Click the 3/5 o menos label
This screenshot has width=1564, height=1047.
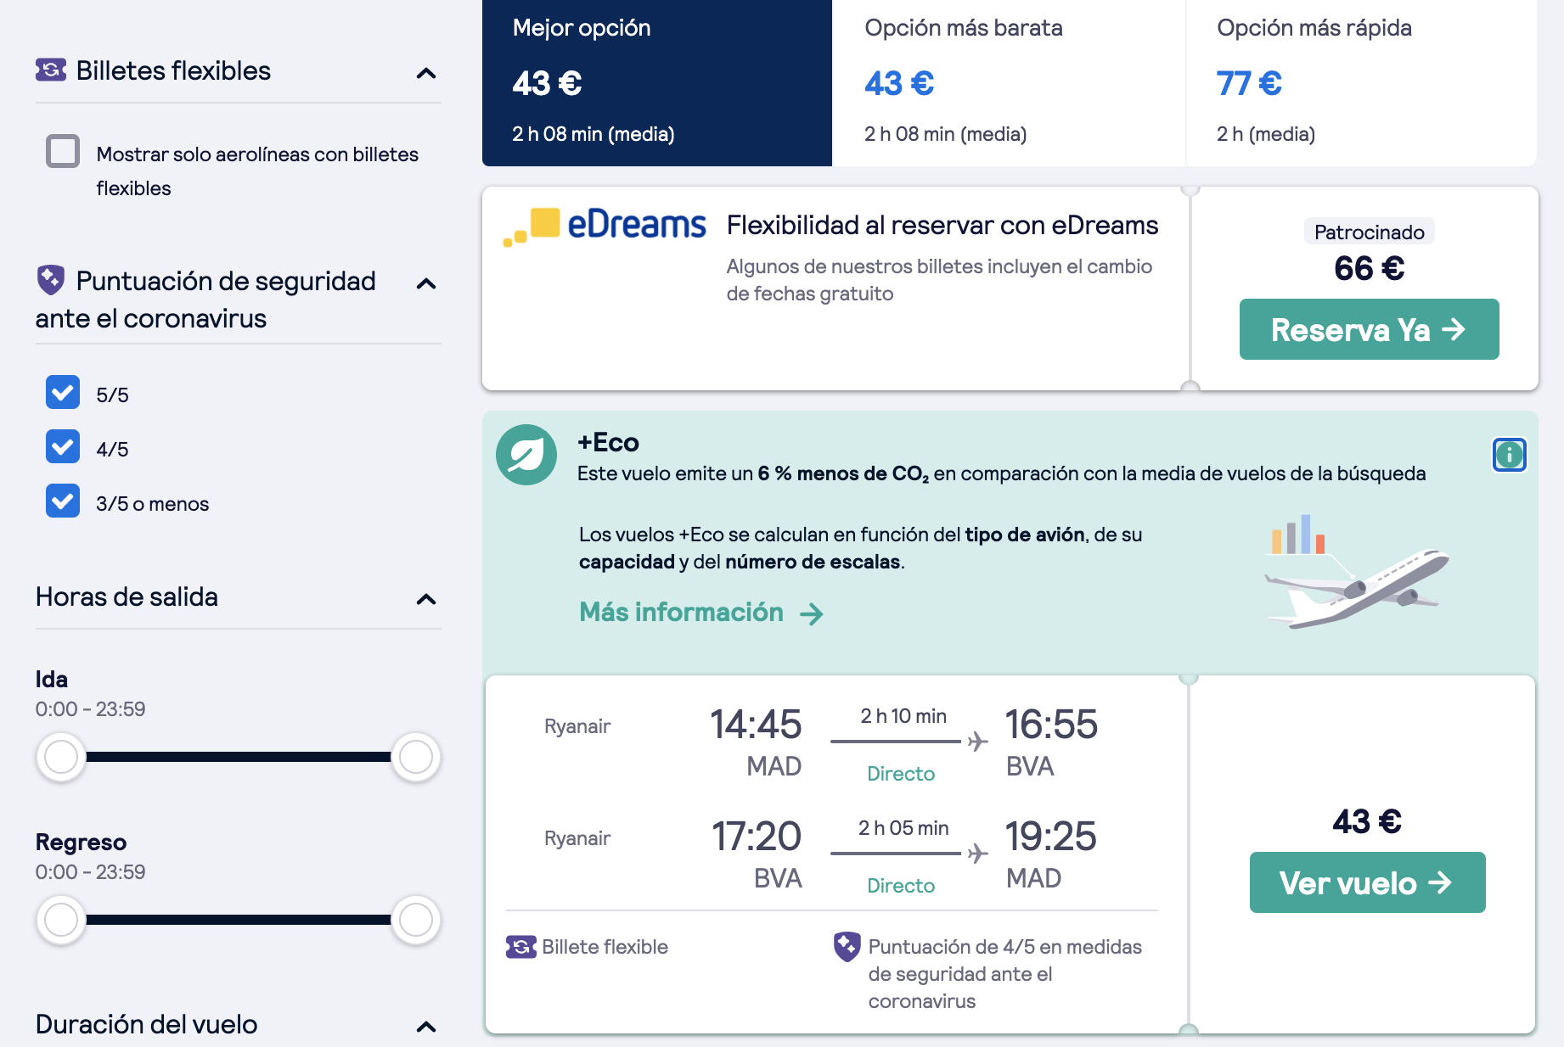click(153, 504)
